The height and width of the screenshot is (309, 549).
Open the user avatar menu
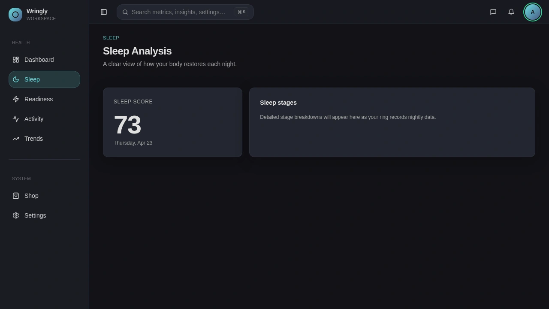click(x=533, y=12)
